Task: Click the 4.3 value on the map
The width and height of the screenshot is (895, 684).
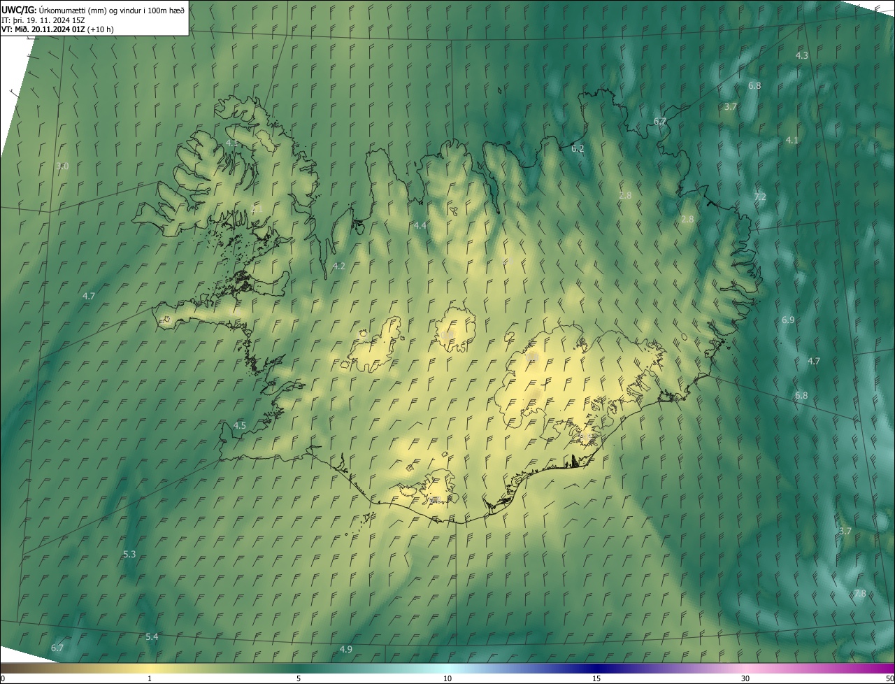Action: 802,55
